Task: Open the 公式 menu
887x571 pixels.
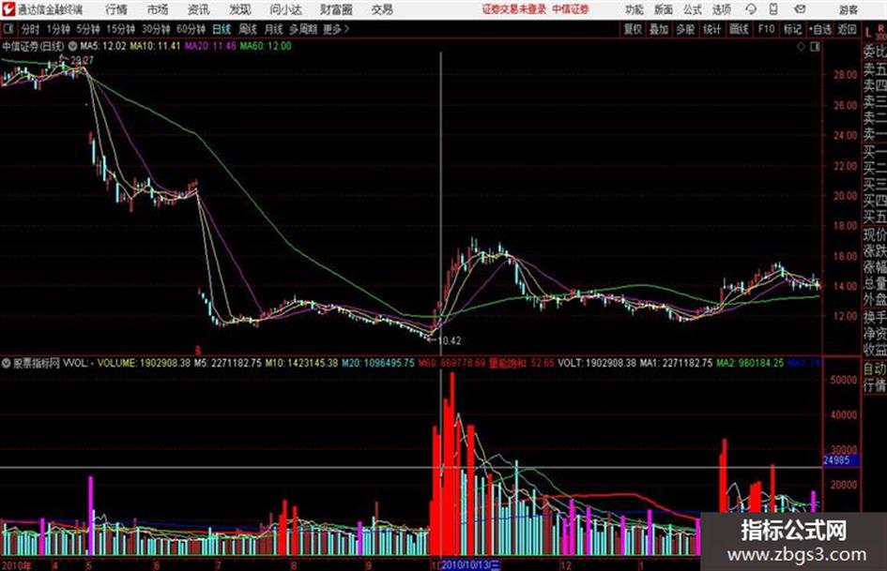Action: coord(692,9)
